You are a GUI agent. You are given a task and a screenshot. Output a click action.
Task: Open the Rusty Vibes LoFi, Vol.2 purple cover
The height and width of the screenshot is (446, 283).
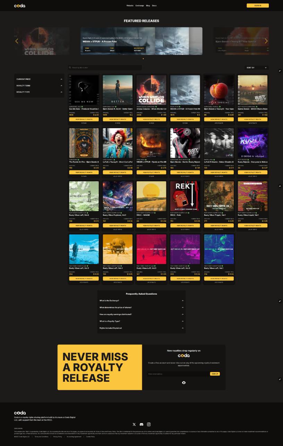pyautogui.click(x=185, y=249)
